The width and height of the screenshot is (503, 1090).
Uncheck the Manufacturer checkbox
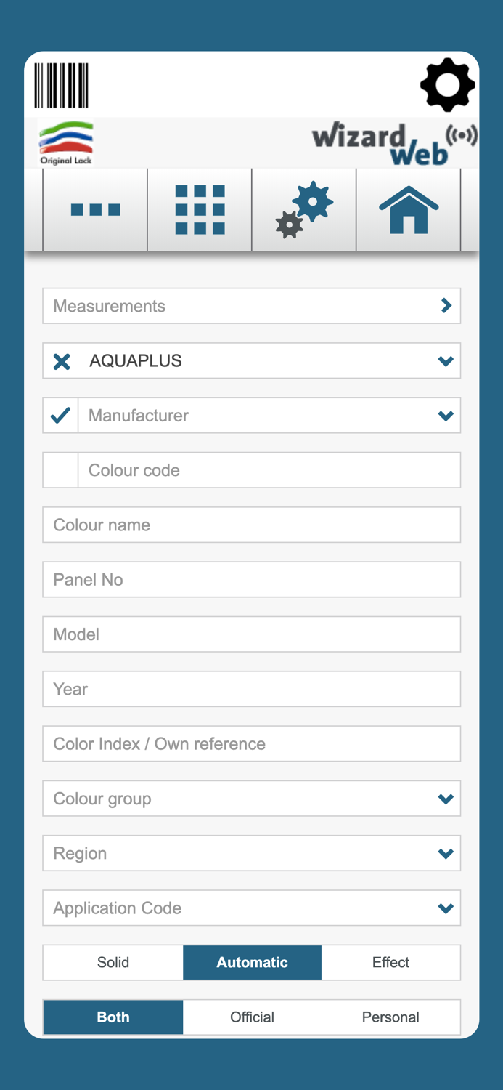(x=60, y=415)
